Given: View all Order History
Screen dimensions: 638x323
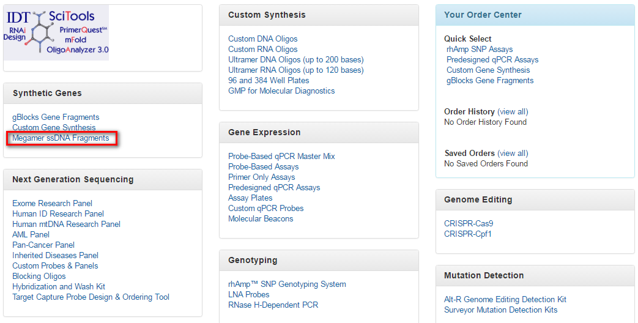Looking at the screenshot, I should (x=513, y=111).
